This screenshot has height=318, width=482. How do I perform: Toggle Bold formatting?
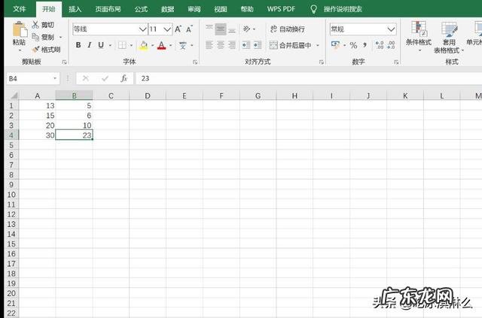78,45
